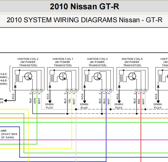
Task: Click the "BLK" wire label under Ignition Coil 1
Action: [x=65, y=101]
